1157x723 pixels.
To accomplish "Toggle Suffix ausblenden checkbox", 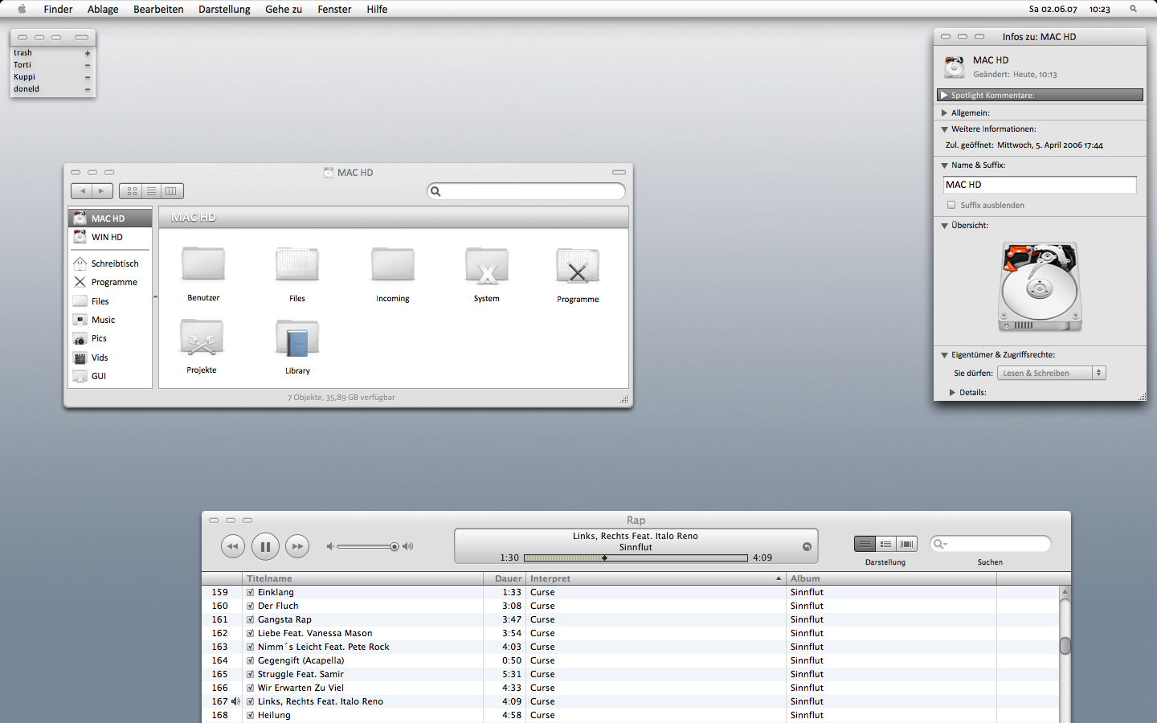I will click(951, 205).
